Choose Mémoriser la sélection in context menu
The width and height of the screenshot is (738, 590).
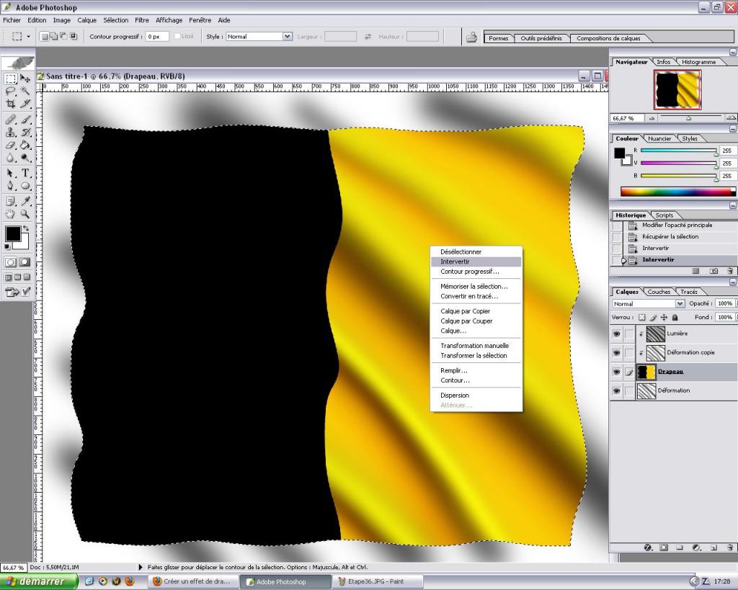tap(476, 286)
